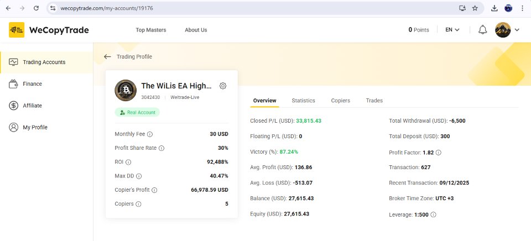View site information icon in address bar
This screenshot has width=531, height=241.
point(53,8)
